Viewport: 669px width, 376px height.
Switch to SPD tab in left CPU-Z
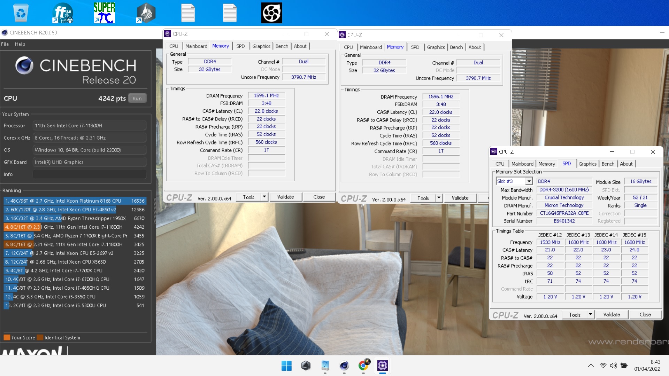(240, 46)
